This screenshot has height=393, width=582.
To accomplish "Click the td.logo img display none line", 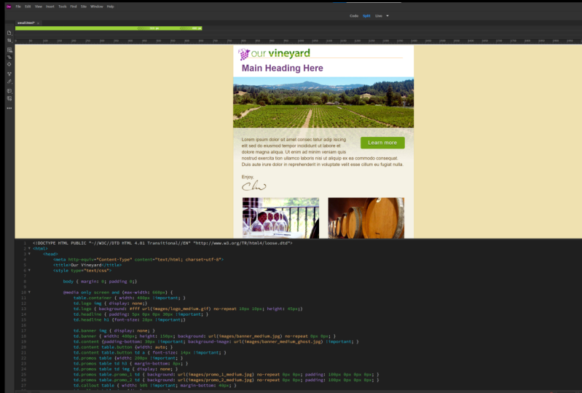I will click(110, 303).
